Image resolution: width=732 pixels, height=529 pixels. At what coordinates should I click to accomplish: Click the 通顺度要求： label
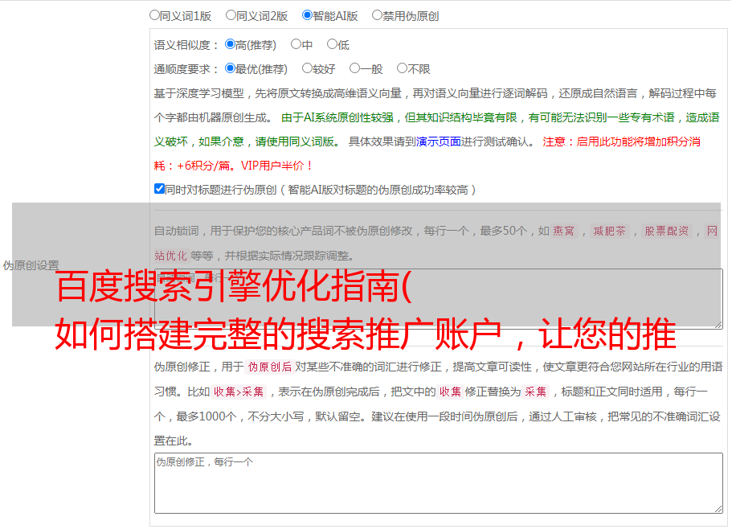pos(186,69)
